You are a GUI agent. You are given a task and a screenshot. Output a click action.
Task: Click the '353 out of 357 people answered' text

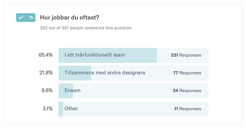coord(86,28)
